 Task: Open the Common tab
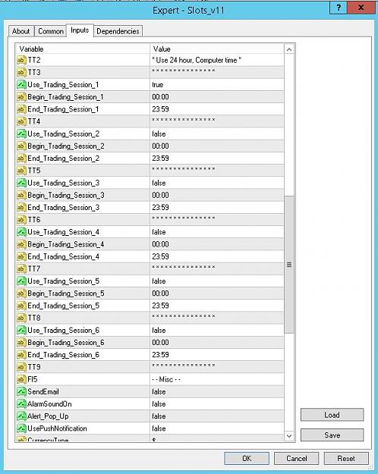pyautogui.click(x=51, y=31)
